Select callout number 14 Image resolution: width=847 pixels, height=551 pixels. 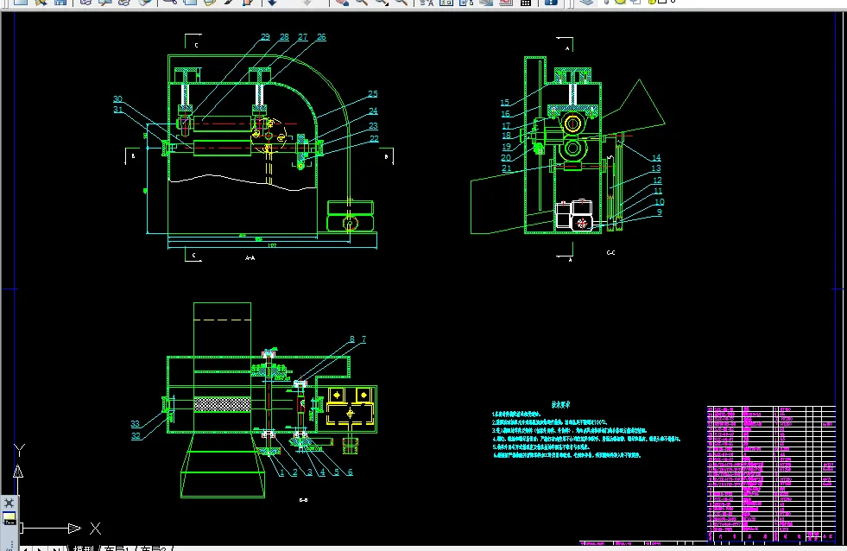656,158
